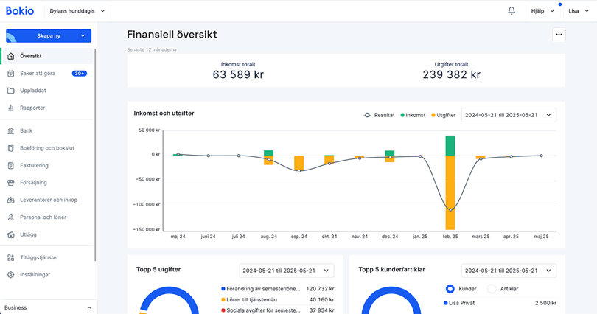Select the Försäljning shop icon

[x=11, y=183]
